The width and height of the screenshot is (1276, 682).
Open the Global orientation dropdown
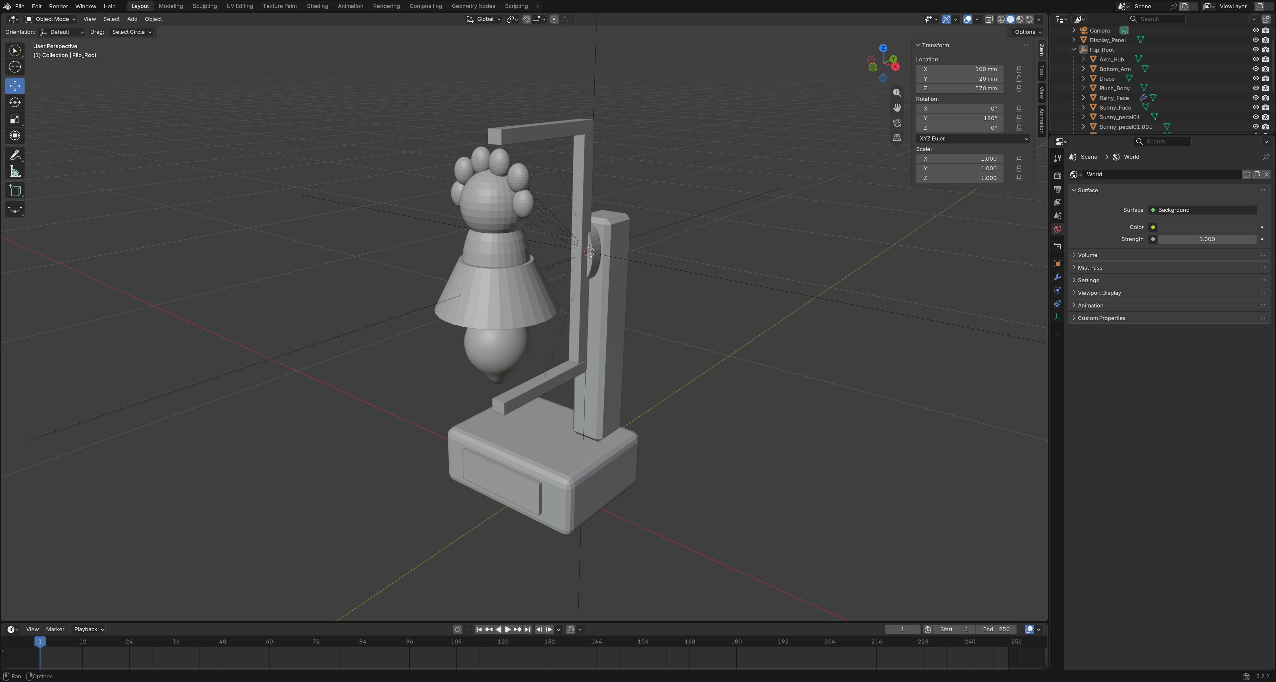[483, 19]
